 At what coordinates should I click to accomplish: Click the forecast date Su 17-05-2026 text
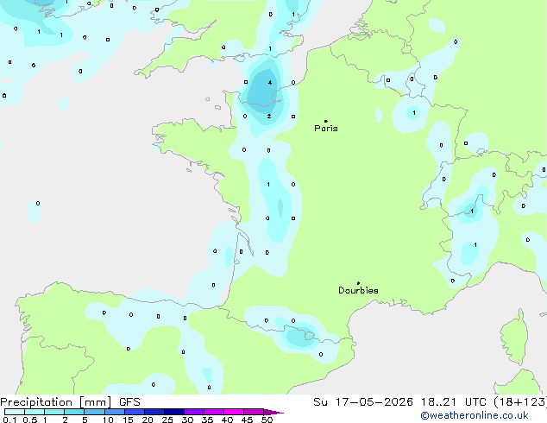363,402
